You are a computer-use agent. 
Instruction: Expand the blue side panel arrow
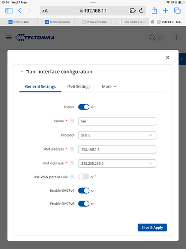coord(182,59)
